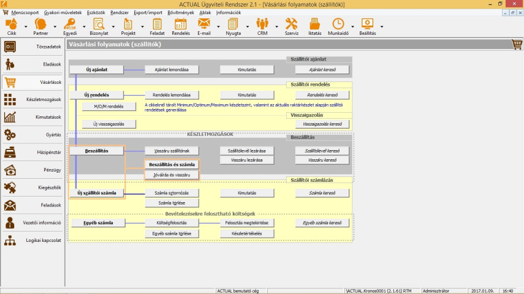Click the Új szállítói számla button
The image size is (524, 294).
coord(97,193)
